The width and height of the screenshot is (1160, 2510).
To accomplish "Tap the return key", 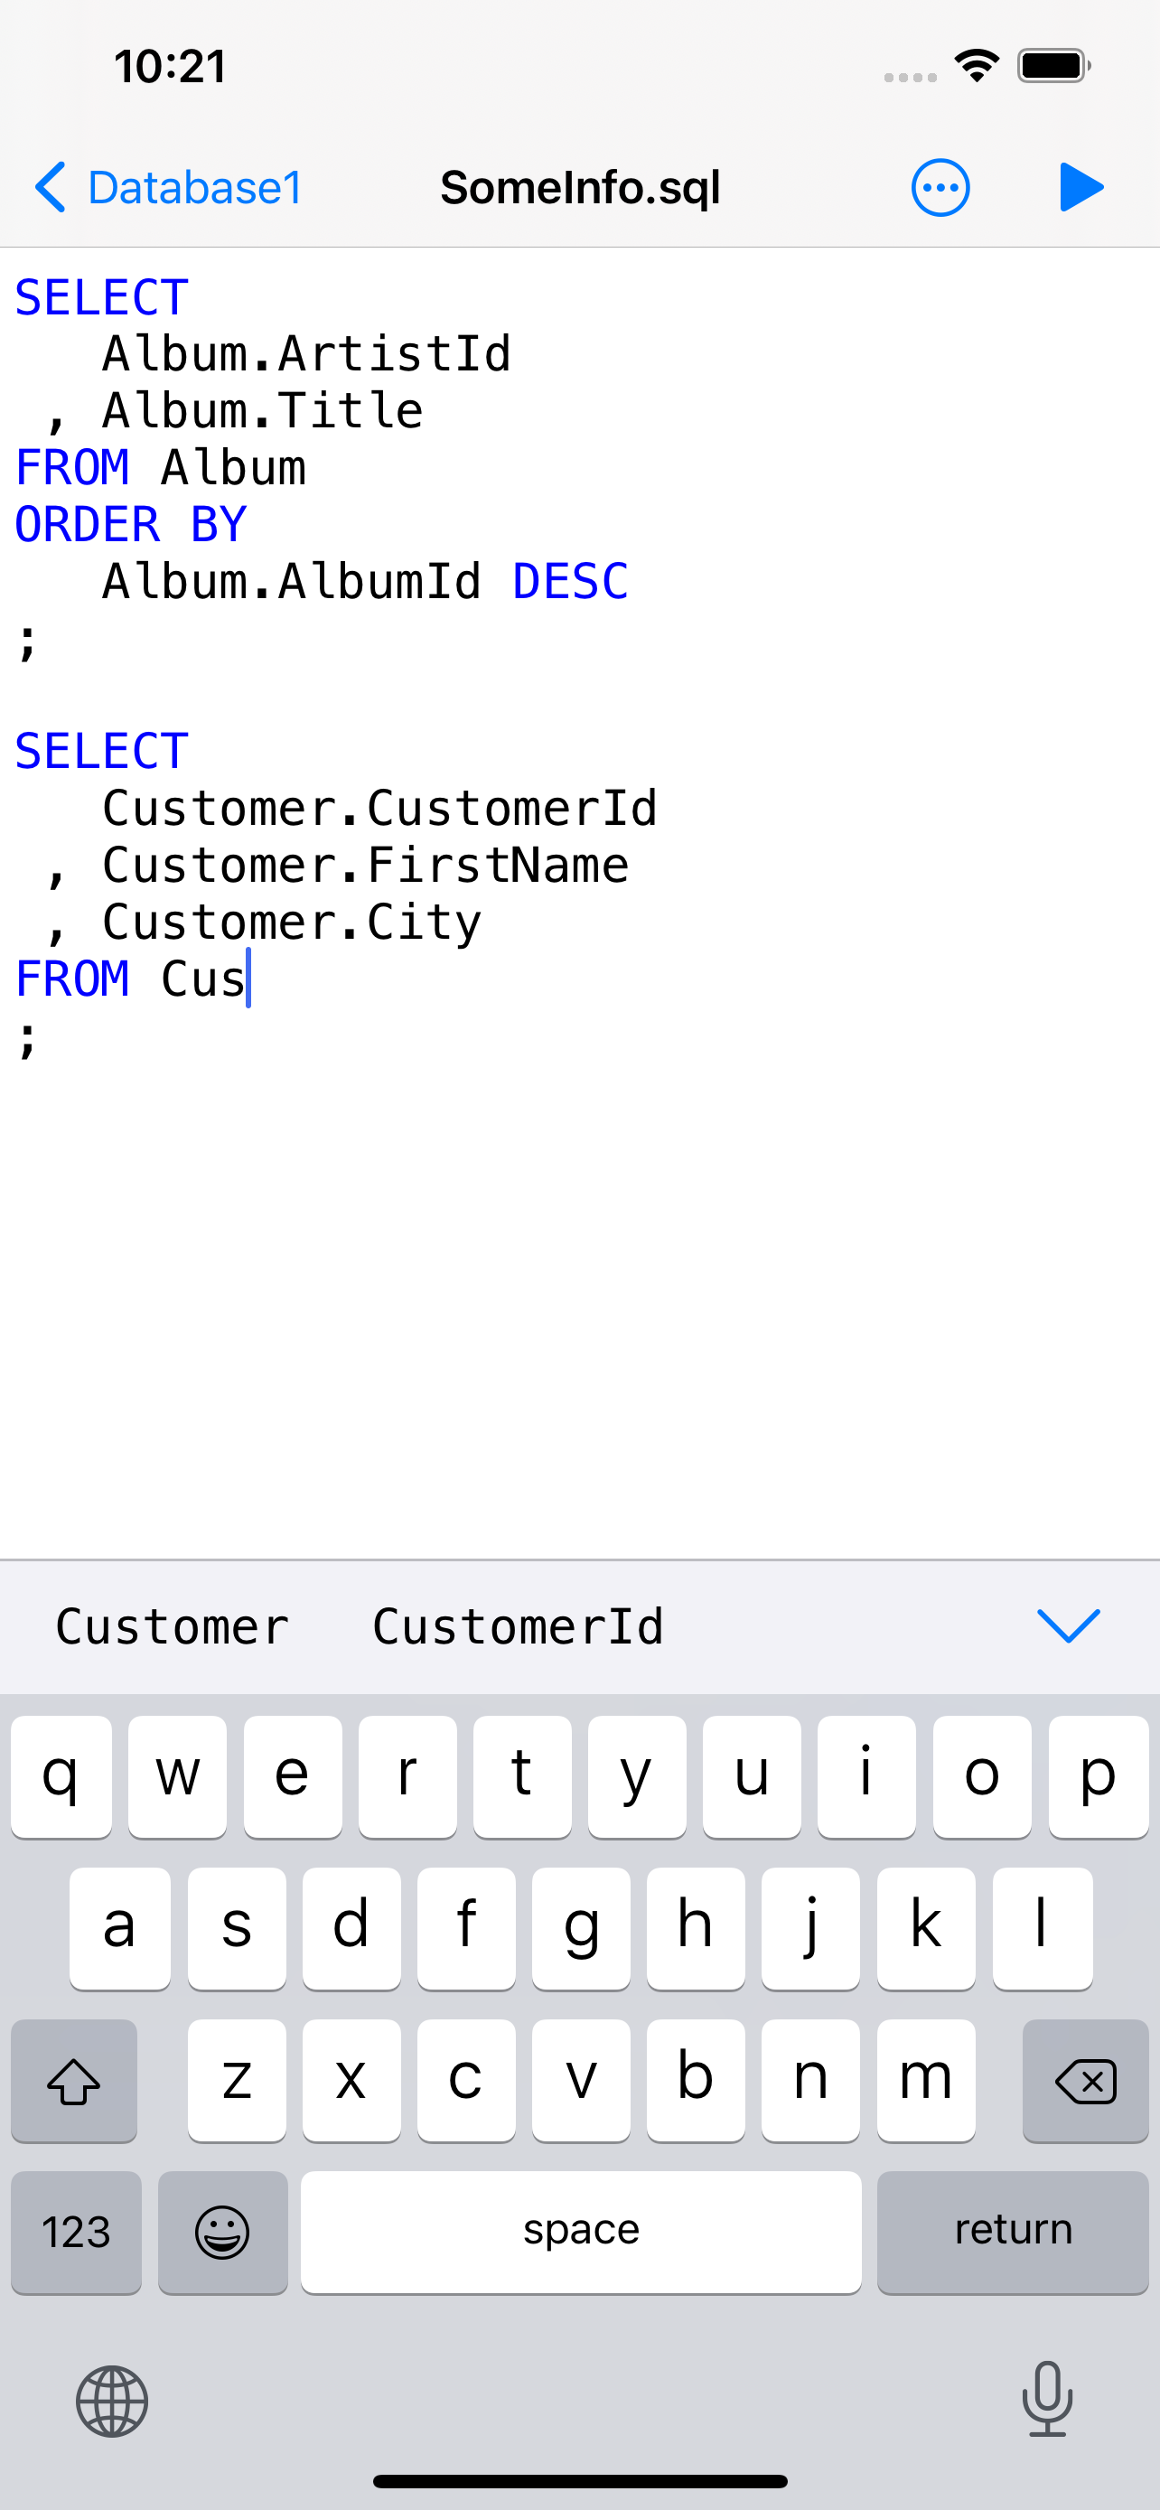I will point(1013,2233).
